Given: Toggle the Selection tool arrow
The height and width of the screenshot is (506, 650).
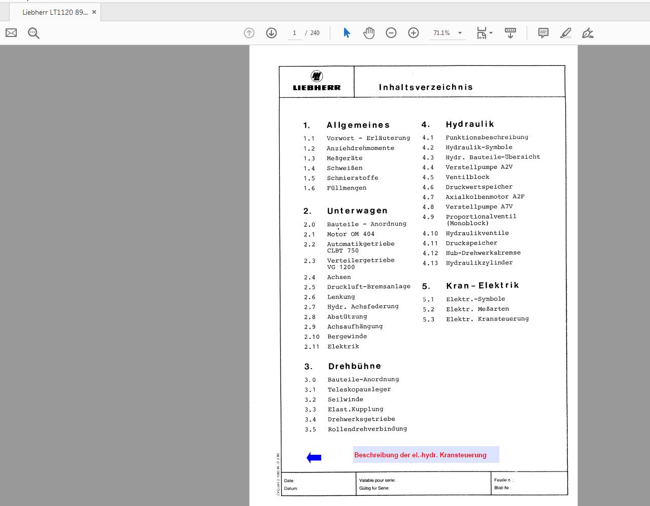Looking at the screenshot, I should (x=347, y=32).
